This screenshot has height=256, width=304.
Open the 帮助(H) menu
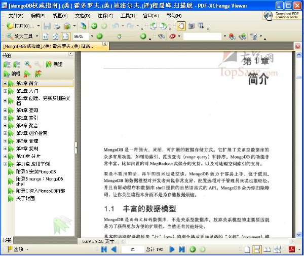pyautogui.click(x=174, y=16)
